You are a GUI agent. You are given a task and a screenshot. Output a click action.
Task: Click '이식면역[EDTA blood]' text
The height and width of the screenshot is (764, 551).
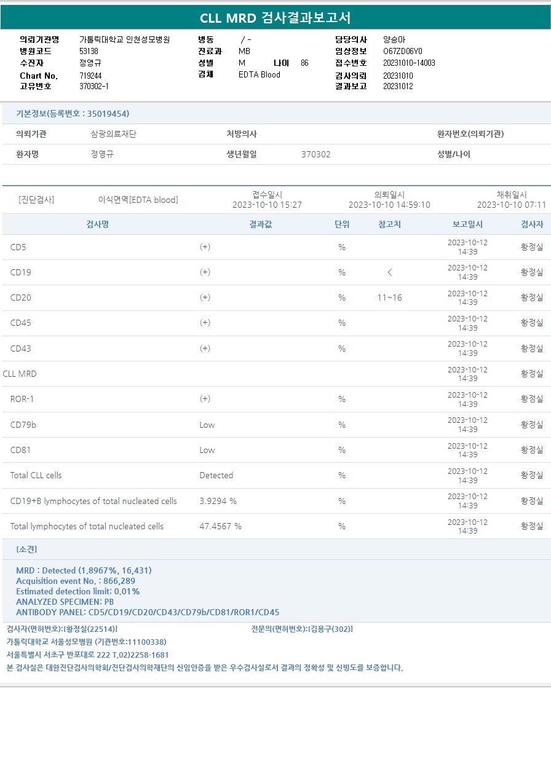[138, 200]
